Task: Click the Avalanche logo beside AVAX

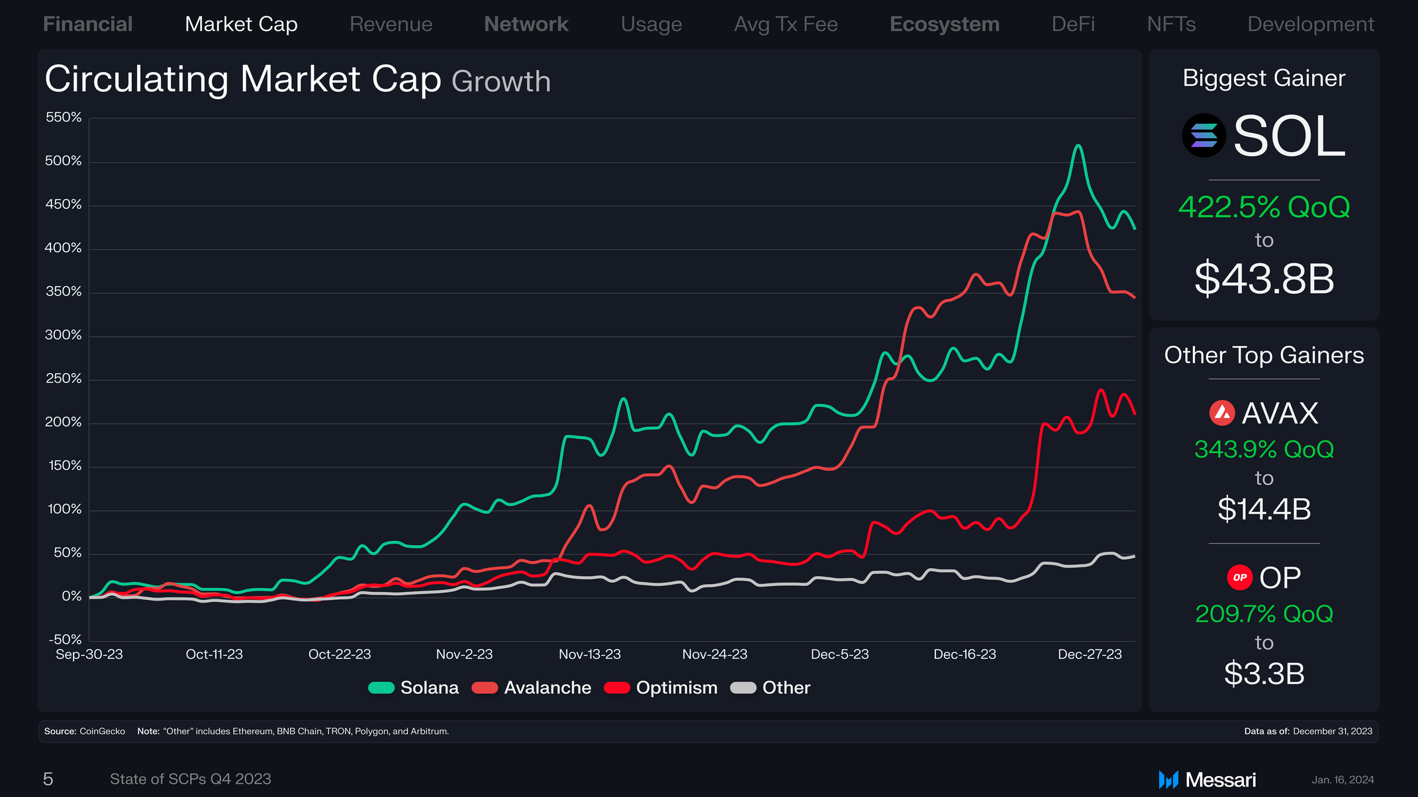Action: (x=1222, y=413)
